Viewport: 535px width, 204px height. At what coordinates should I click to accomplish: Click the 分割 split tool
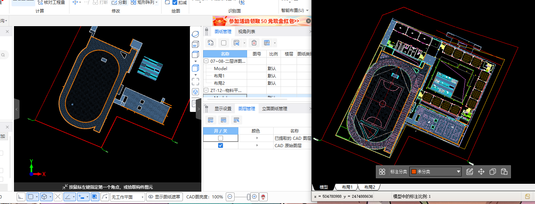[119, 2]
